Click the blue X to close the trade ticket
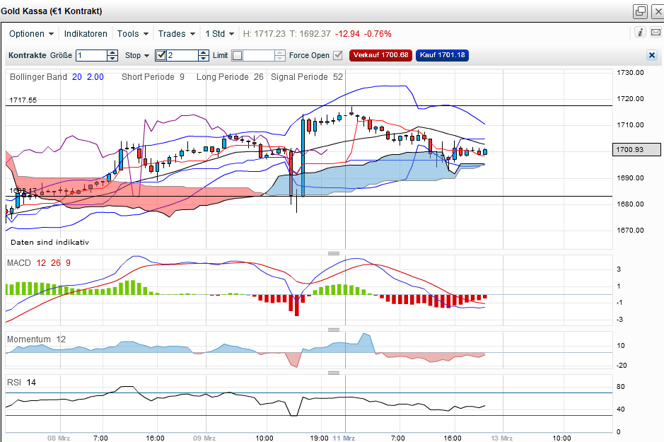The image size is (664, 442). click(650, 55)
